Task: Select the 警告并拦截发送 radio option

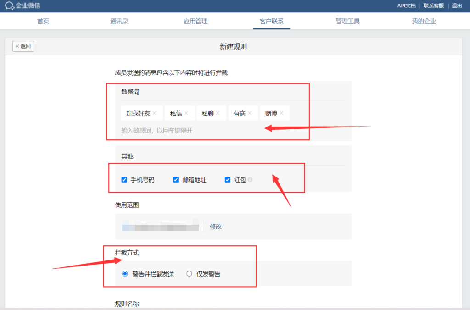Action: click(125, 274)
